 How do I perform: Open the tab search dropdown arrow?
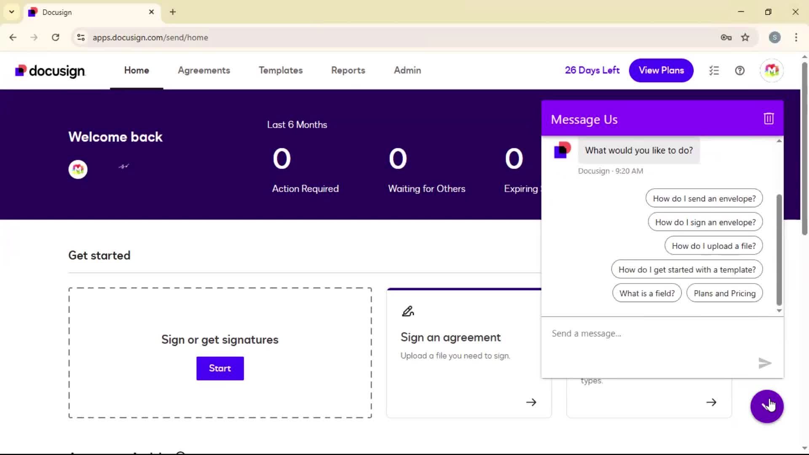point(12,12)
